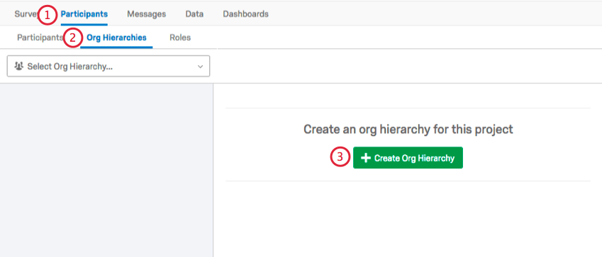Image resolution: width=602 pixels, height=257 pixels.
Task: Go to the Dashboards tab
Action: (246, 14)
